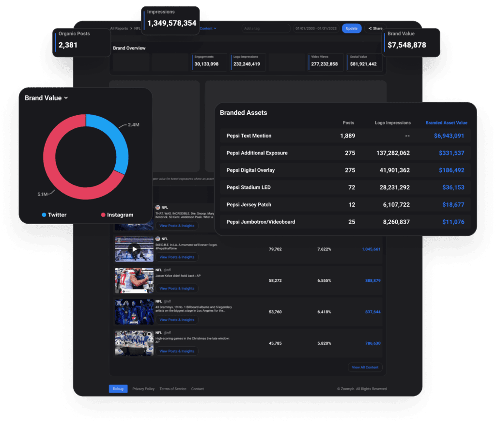Click the Impressions 1,349,578,354 card

[x=170, y=20]
